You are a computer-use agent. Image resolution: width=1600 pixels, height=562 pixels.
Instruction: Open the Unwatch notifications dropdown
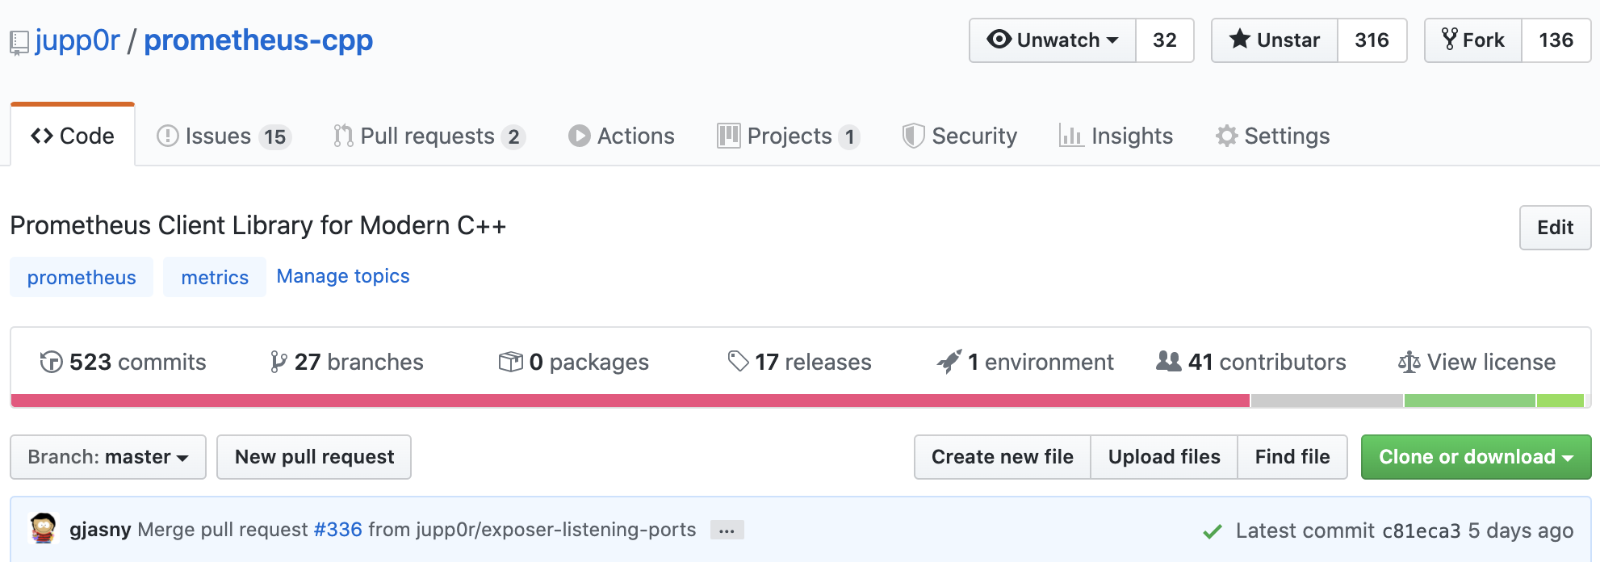click(x=1053, y=40)
